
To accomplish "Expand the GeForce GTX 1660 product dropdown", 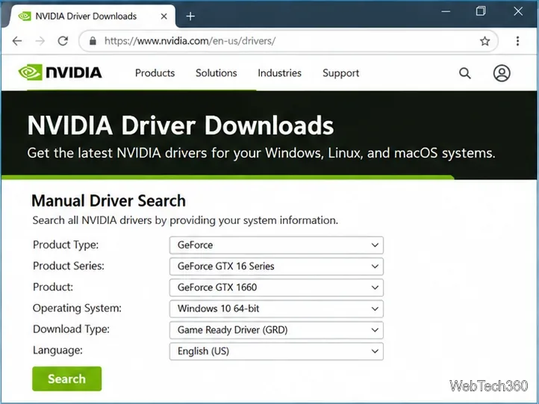I will coord(276,288).
